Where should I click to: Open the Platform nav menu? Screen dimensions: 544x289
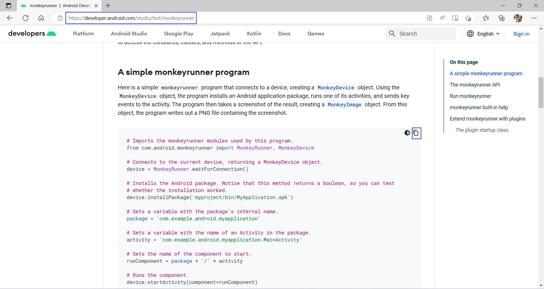pos(83,34)
